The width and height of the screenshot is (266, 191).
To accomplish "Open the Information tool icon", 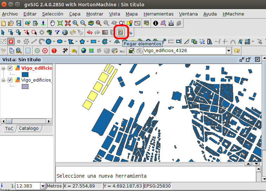I will [x=156, y=24].
